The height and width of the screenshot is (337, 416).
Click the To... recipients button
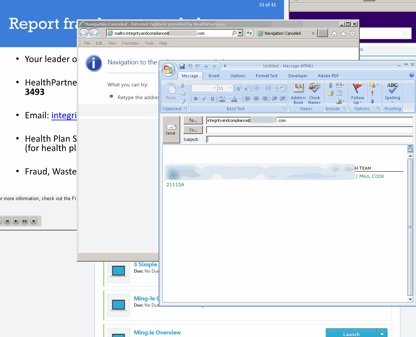tap(193, 120)
